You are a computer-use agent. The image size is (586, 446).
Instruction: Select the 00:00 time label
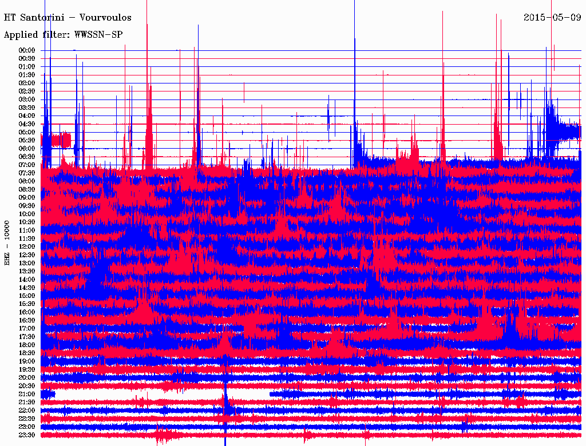point(27,50)
